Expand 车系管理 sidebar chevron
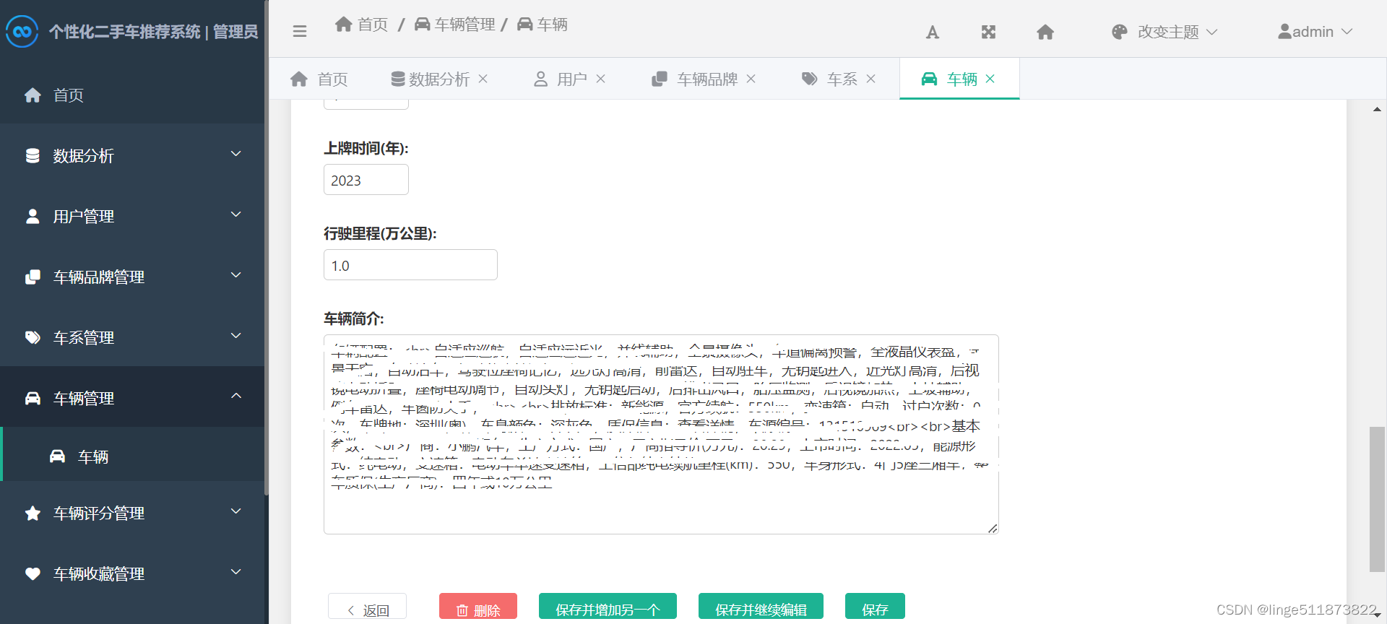 point(236,336)
